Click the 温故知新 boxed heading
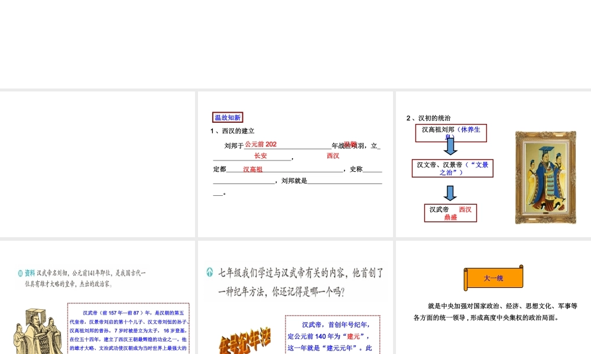 [228, 117]
